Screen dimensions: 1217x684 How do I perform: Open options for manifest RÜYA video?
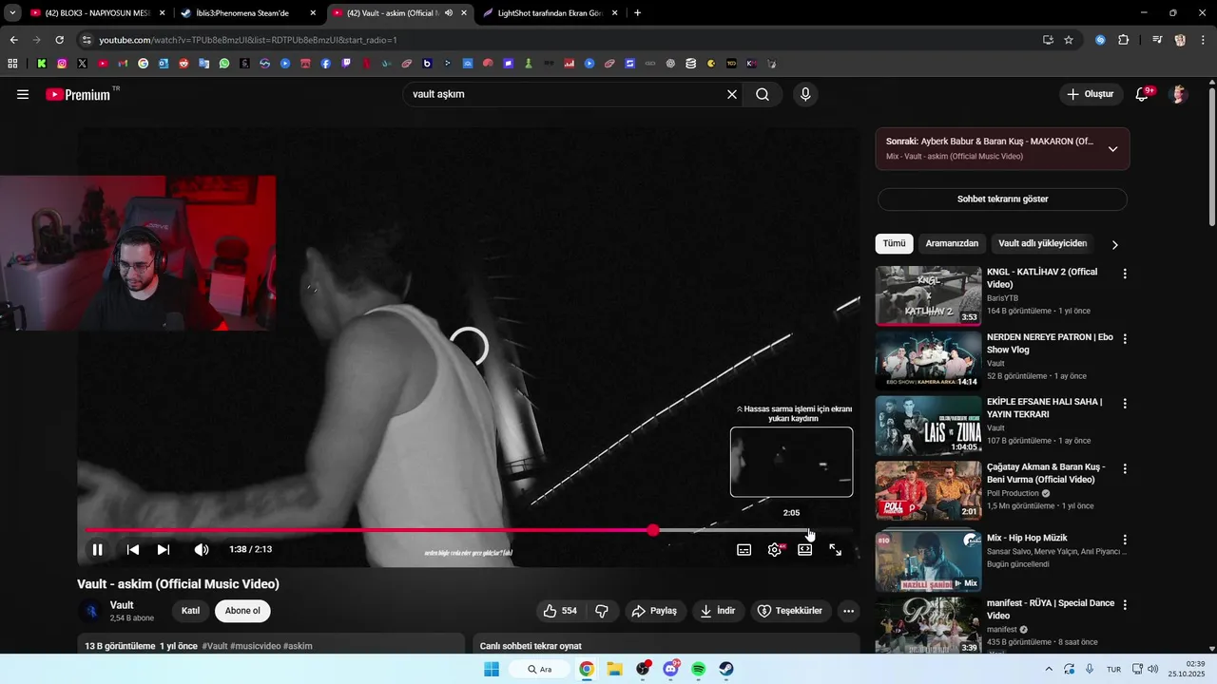[1125, 605]
